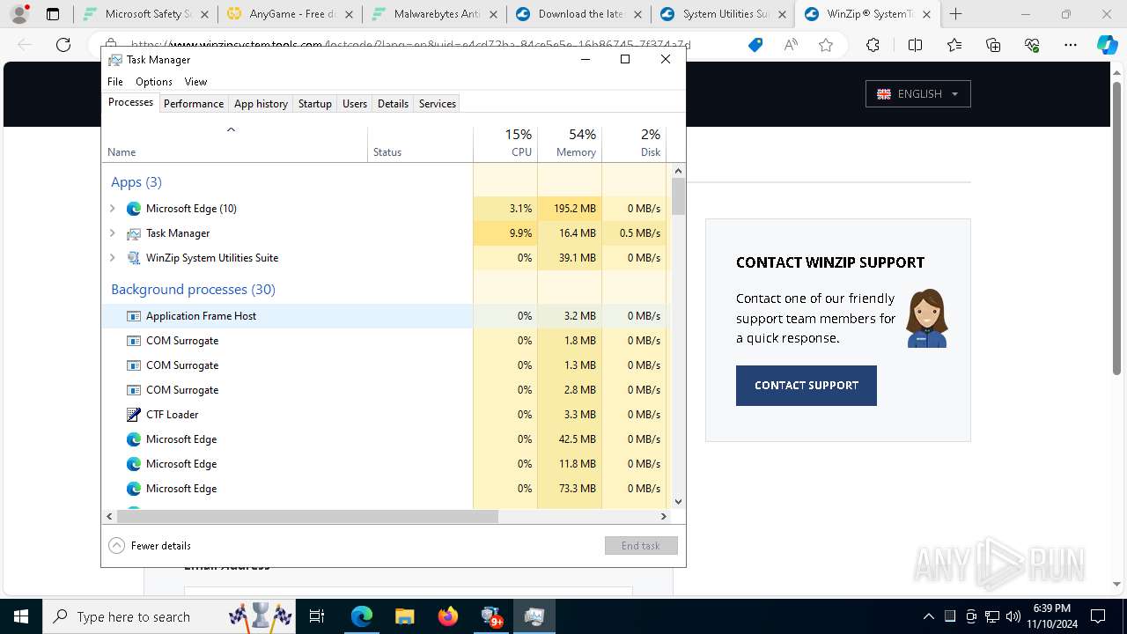Sort processes by Status column header
This screenshot has height=634, width=1127.
pos(420,143)
